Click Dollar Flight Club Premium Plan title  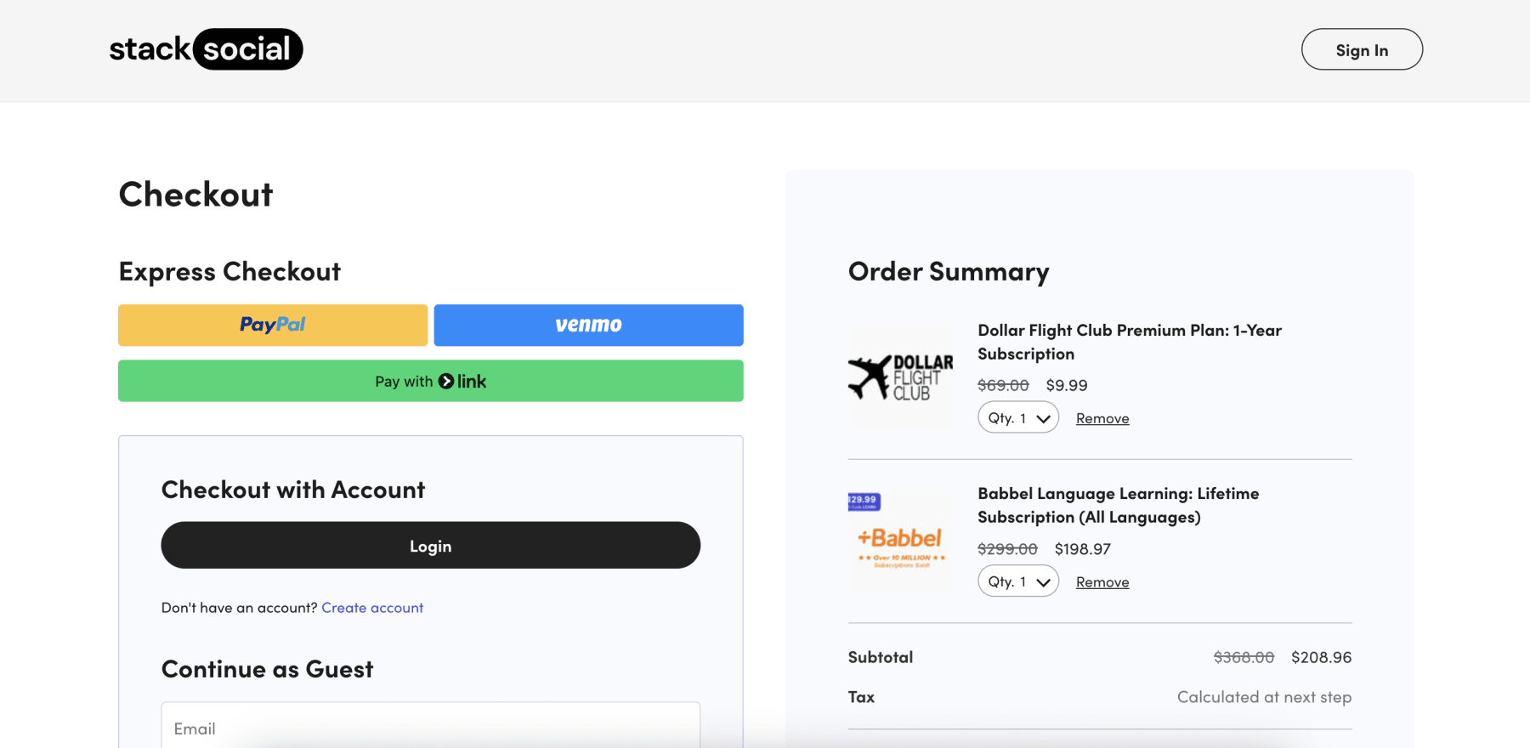(1130, 342)
